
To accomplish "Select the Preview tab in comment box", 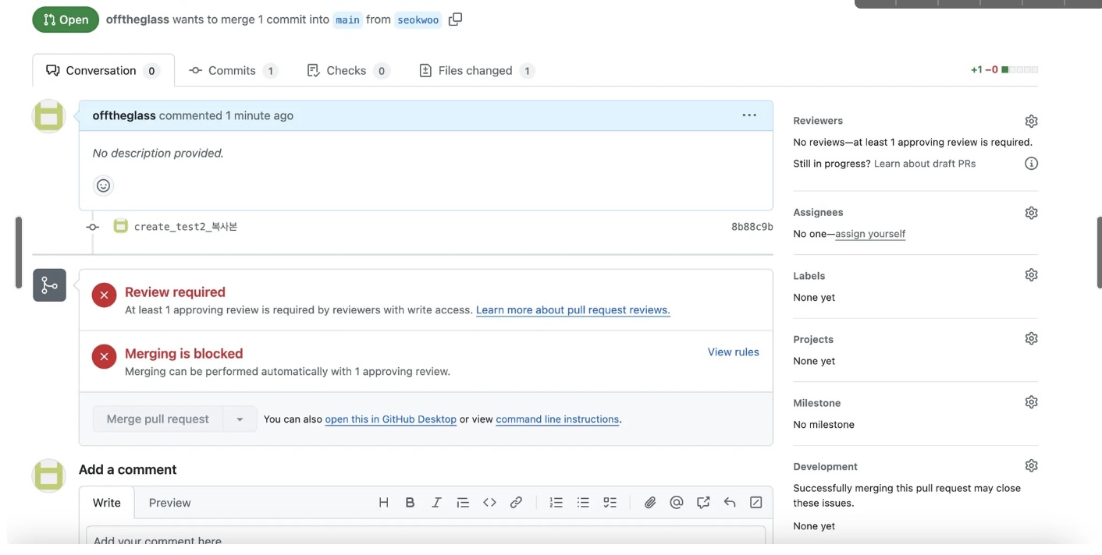I will 170,503.
